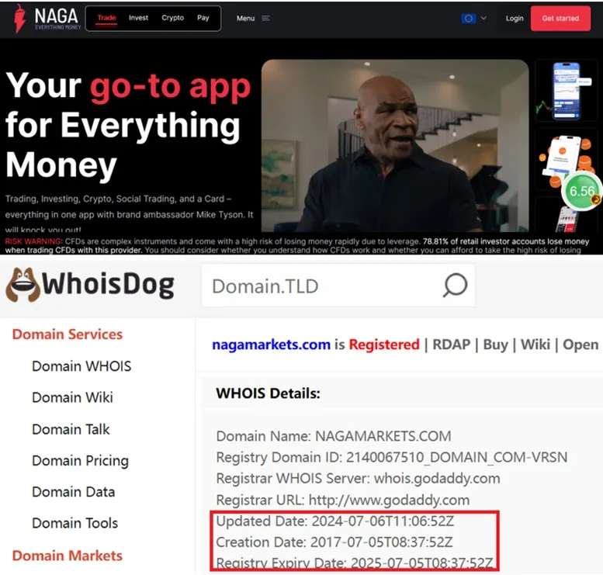This screenshot has width=603, height=575.
Task: Click the NAGA logo
Action: tap(47, 18)
